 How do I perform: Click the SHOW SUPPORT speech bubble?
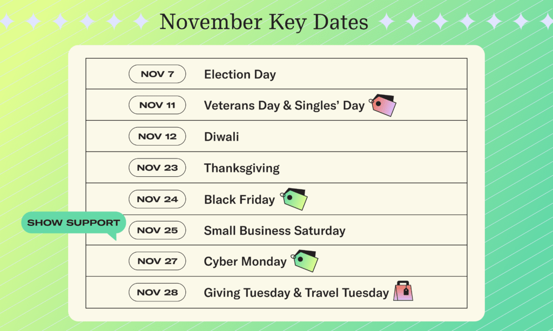click(x=73, y=223)
